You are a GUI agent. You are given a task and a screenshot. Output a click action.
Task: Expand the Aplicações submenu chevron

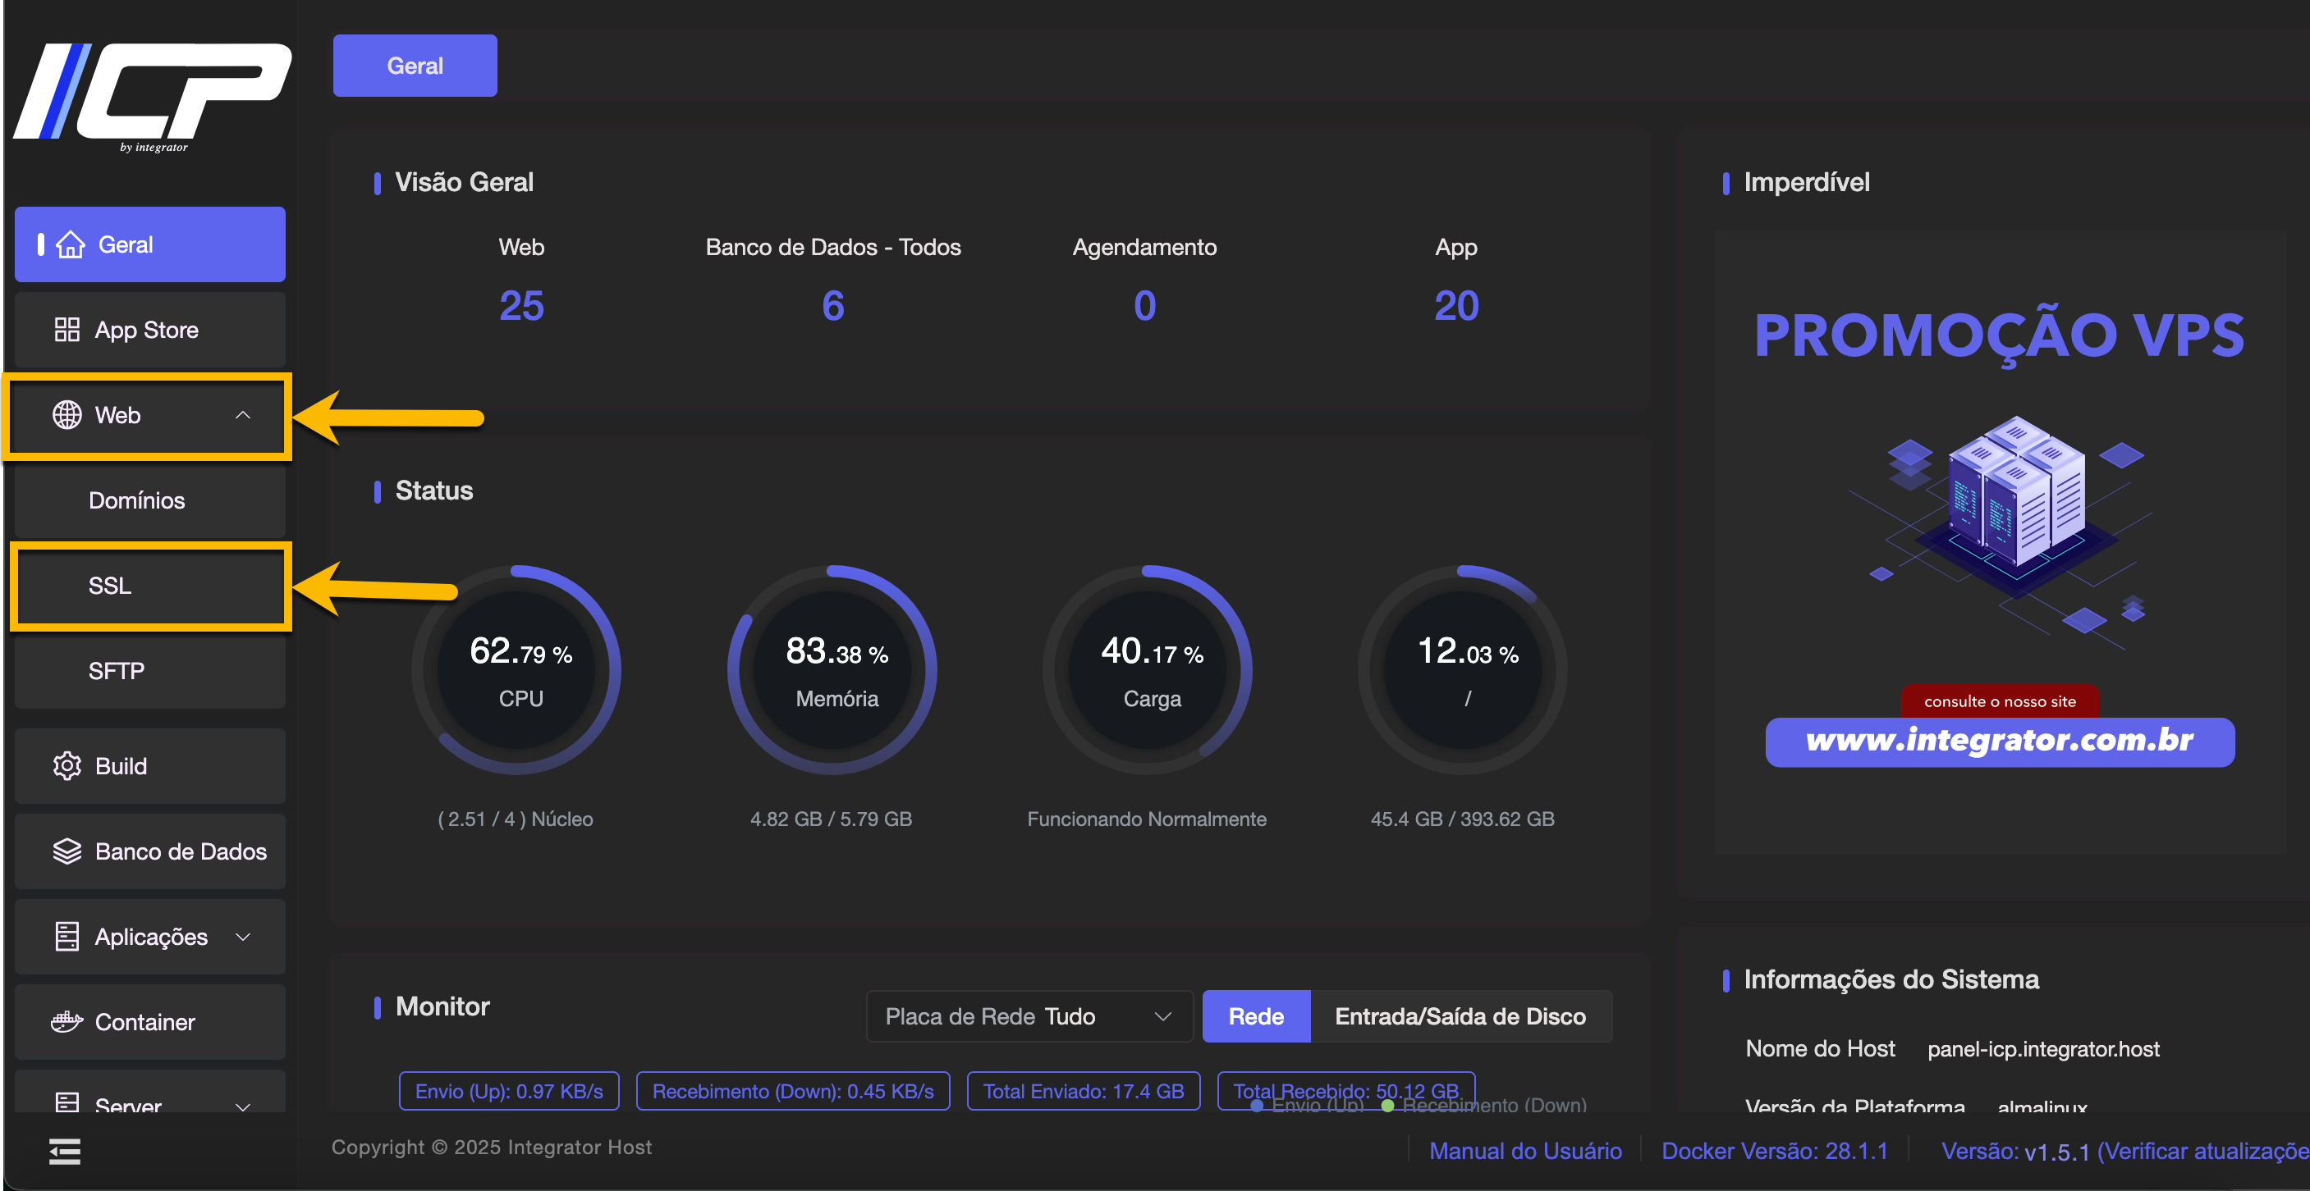tap(242, 937)
